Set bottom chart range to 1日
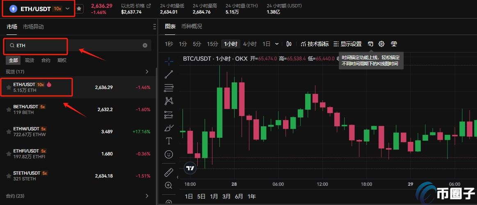Image resolution: width=477 pixels, height=205 pixels. (189, 196)
